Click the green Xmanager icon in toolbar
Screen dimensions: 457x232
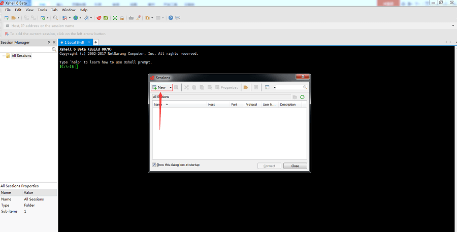click(x=106, y=18)
